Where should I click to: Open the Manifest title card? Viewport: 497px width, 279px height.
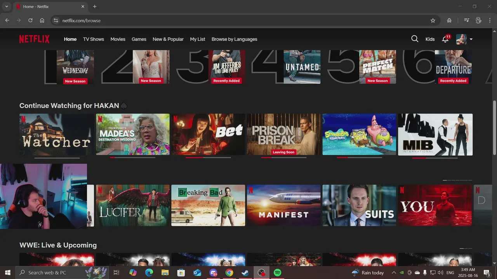click(284, 205)
